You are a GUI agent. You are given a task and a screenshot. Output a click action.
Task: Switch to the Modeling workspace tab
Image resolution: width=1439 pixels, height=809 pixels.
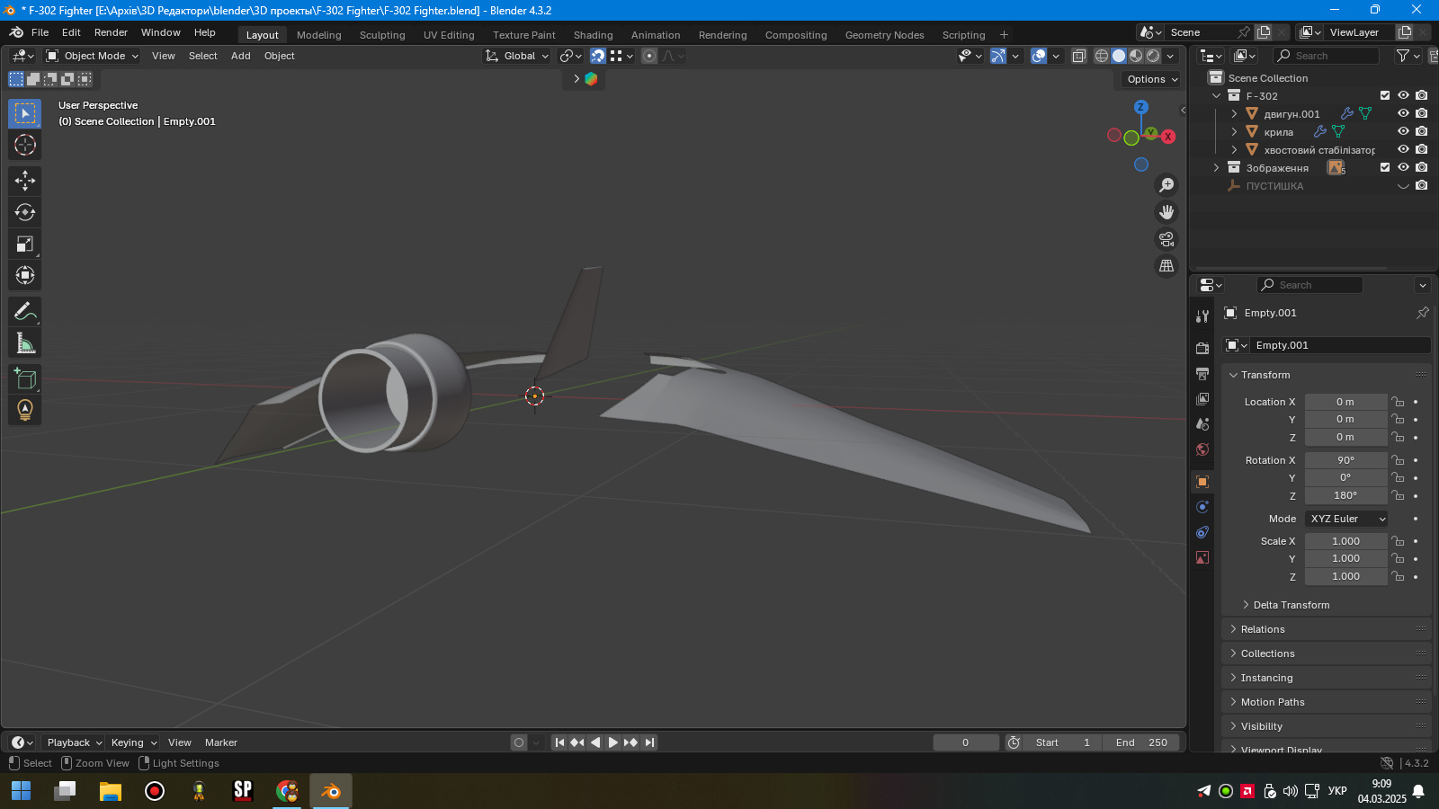click(x=319, y=35)
